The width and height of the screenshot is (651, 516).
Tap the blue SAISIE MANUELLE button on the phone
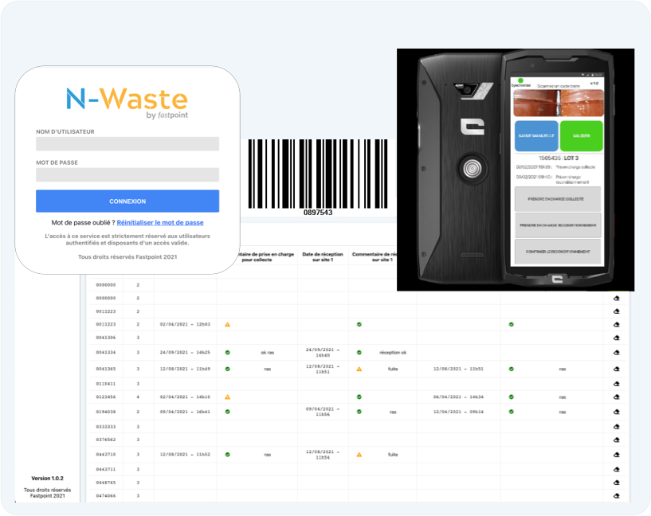pyautogui.click(x=536, y=136)
